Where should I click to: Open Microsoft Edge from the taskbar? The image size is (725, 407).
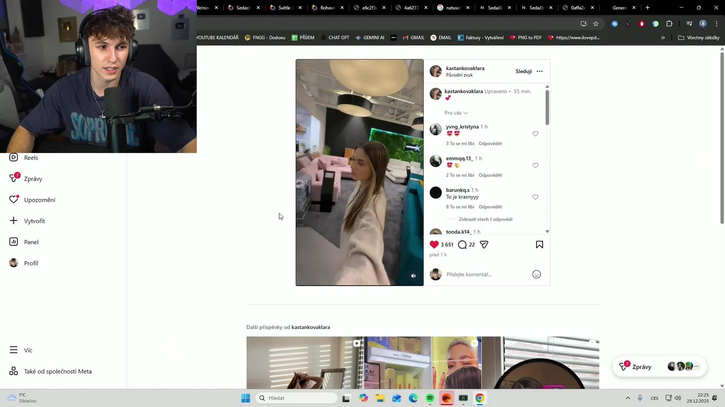tap(413, 398)
